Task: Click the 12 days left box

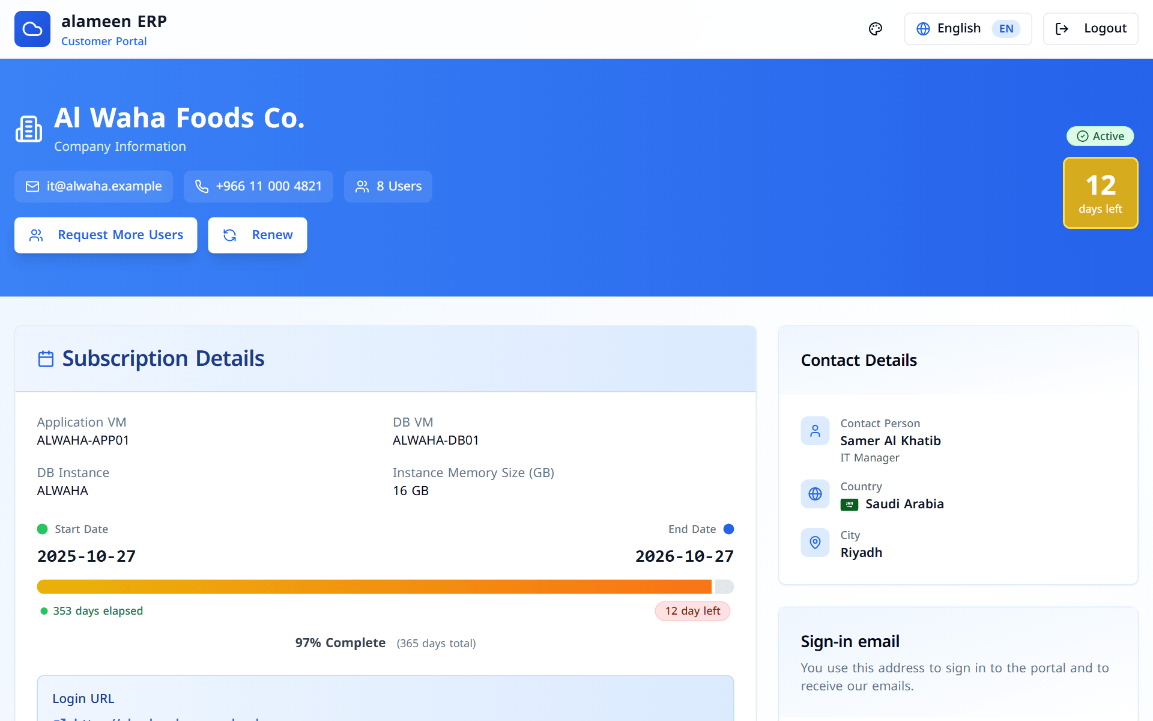Action: [x=1100, y=193]
